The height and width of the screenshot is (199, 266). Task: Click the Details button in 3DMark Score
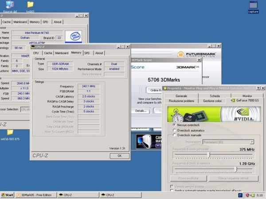coord(141,111)
